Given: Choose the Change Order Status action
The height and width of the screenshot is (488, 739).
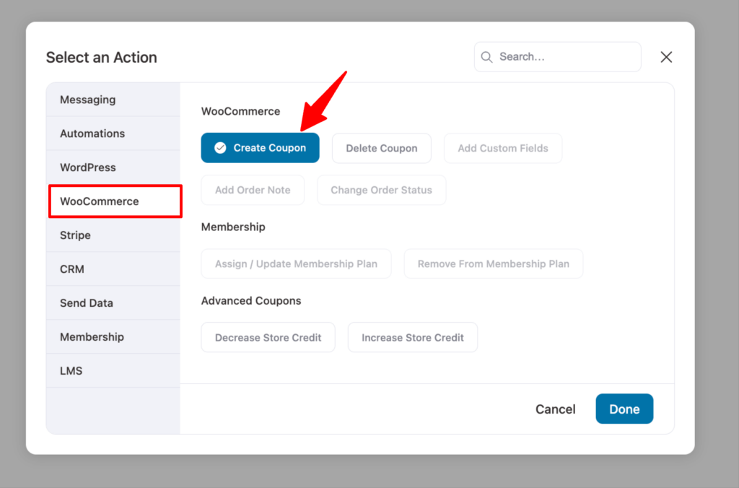Looking at the screenshot, I should tap(381, 190).
